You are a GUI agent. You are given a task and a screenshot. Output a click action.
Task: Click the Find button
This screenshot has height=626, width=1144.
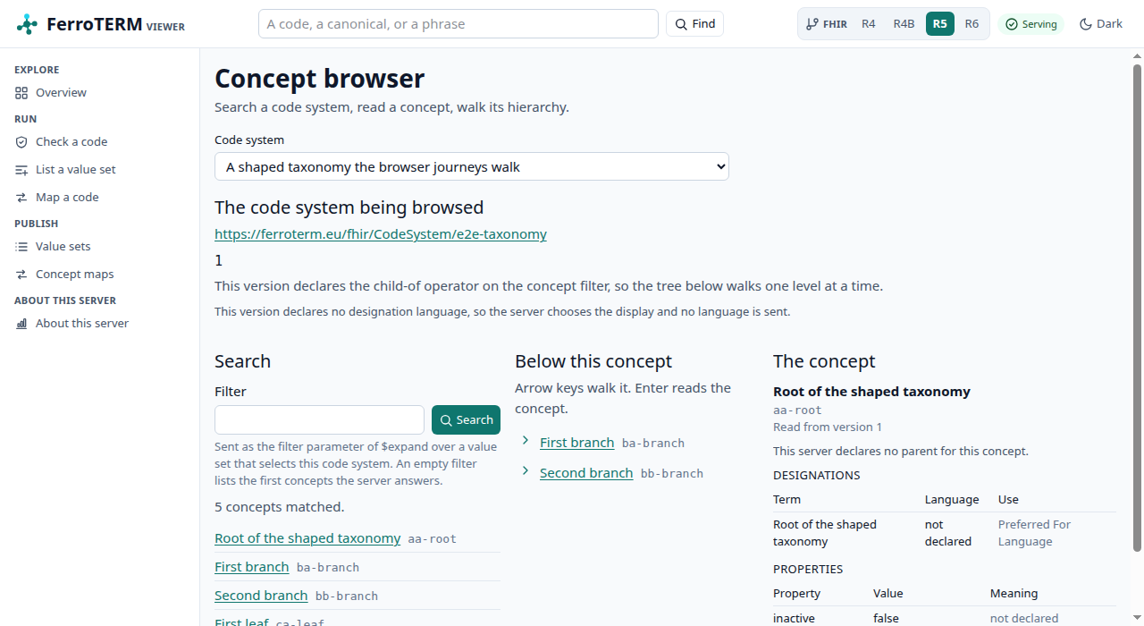click(x=694, y=24)
